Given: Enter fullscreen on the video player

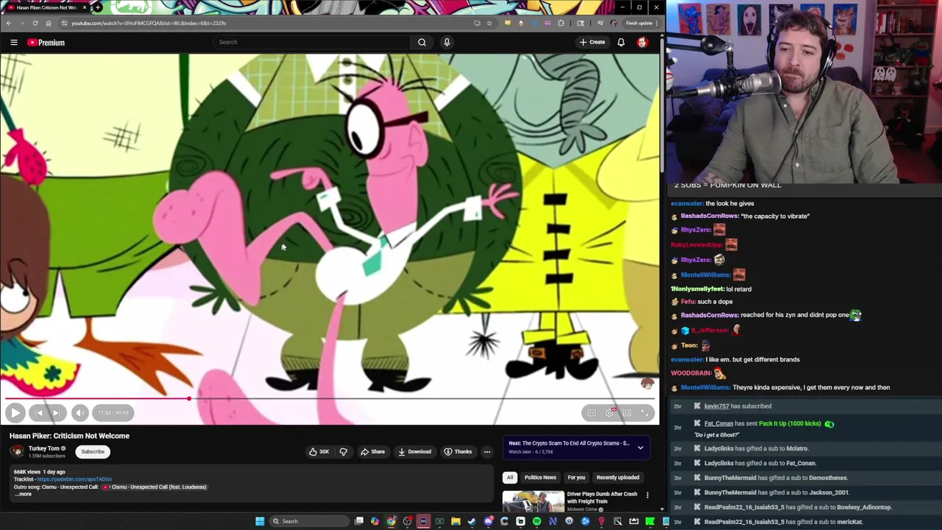Looking at the screenshot, I should 645,413.
